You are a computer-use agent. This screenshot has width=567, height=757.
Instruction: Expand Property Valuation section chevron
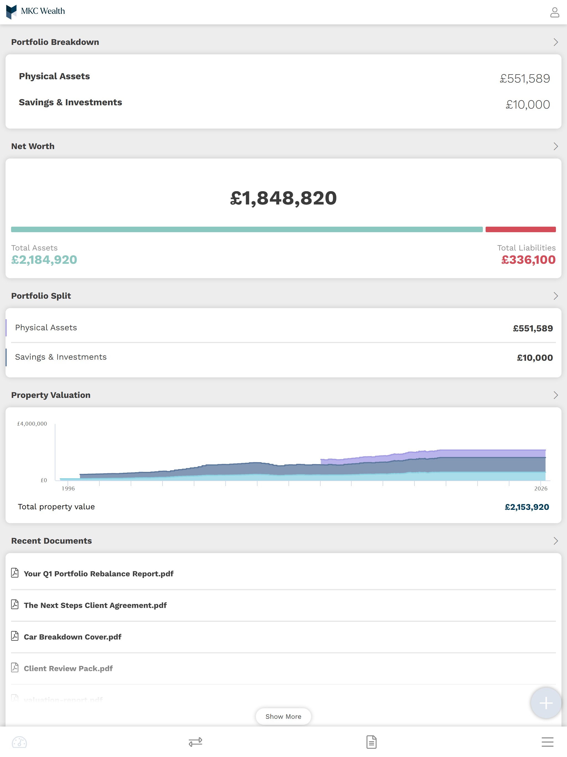555,395
